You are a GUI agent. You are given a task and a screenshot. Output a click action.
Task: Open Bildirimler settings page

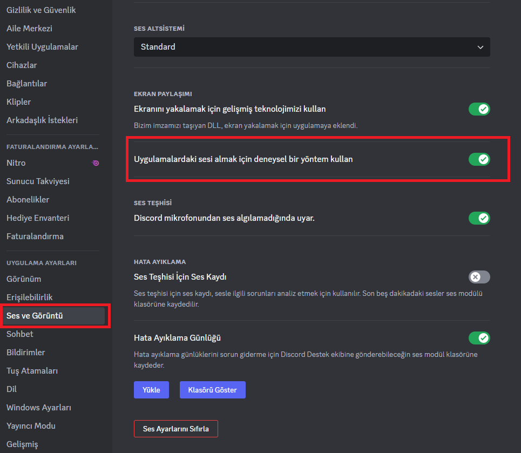click(25, 353)
